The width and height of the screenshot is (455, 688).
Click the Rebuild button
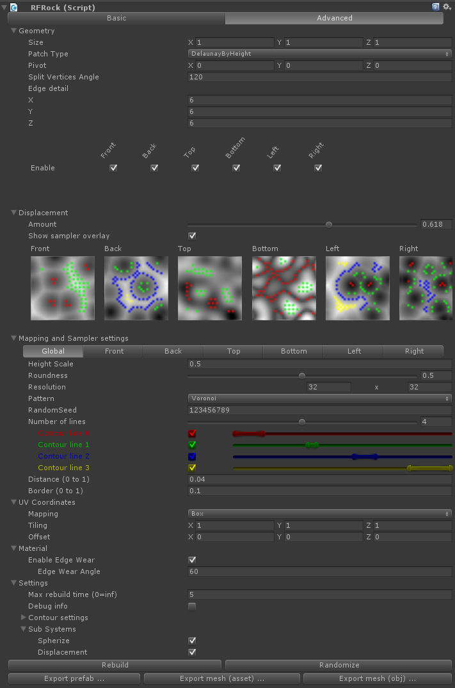click(x=115, y=665)
